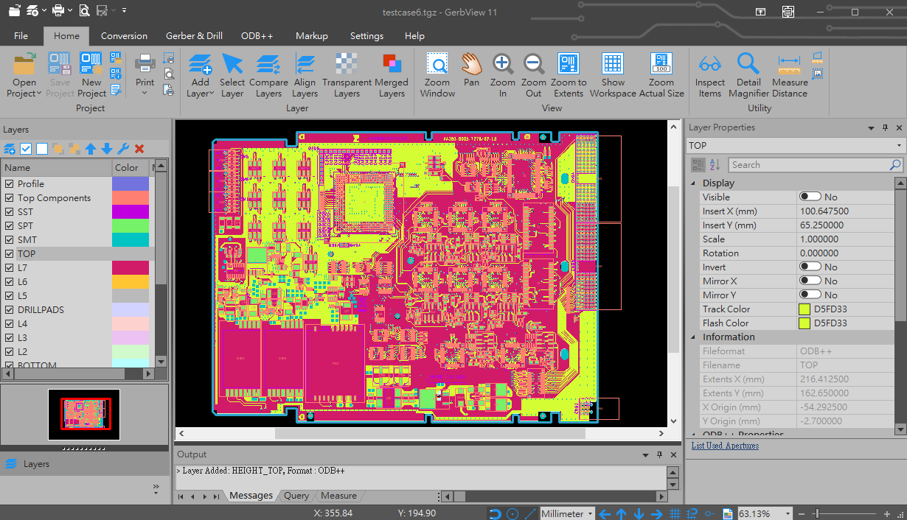The width and height of the screenshot is (907, 520).
Task: Switch to the Query output tab
Action: click(296, 496)
